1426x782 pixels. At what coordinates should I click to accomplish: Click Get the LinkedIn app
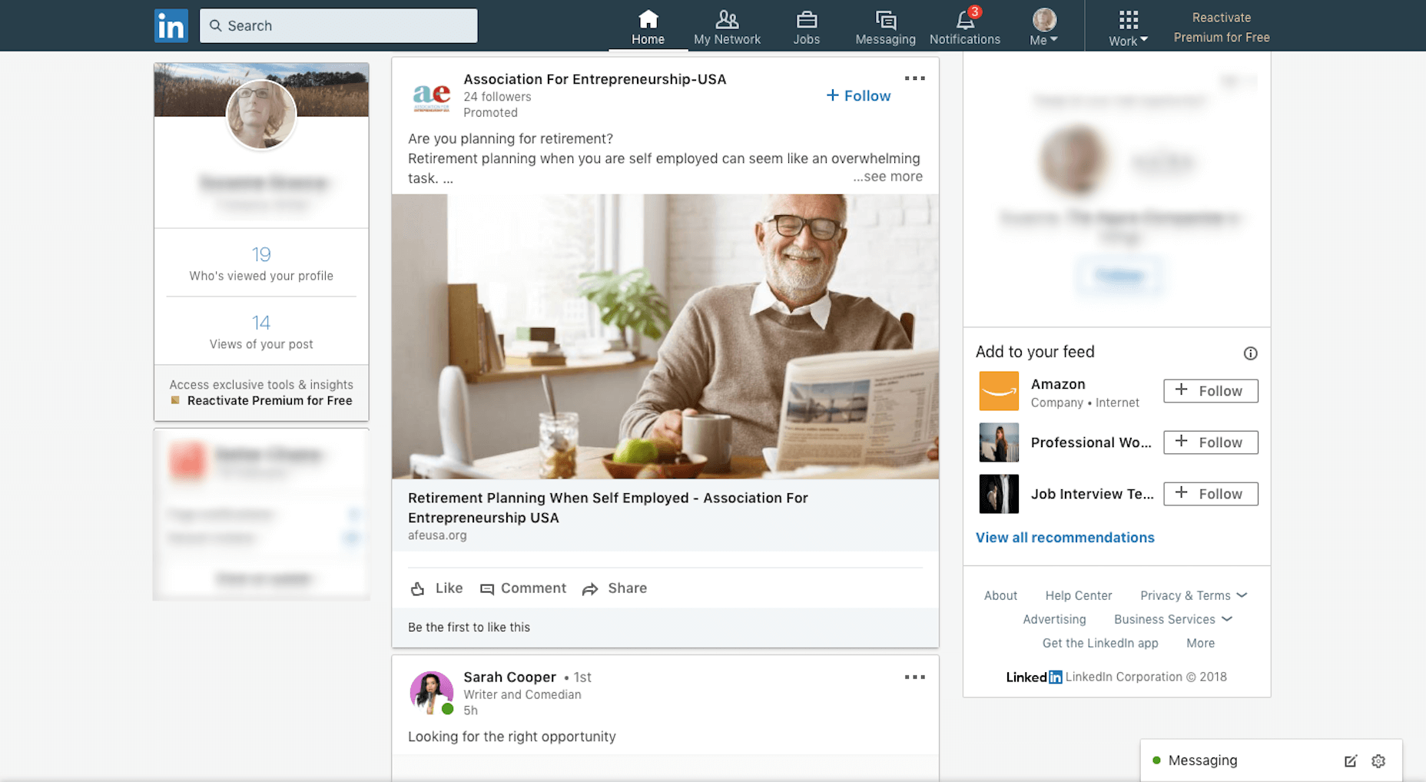pyautogui.click(x=1100, y=643)
